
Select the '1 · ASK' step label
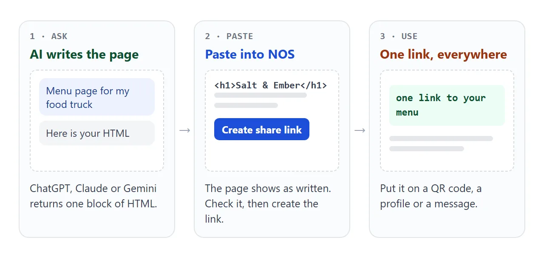pyautogui.click(x=48, y=36)
